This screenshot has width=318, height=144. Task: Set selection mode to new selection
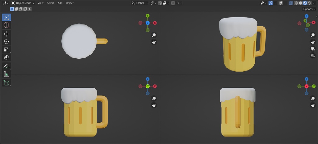[12, 9]
